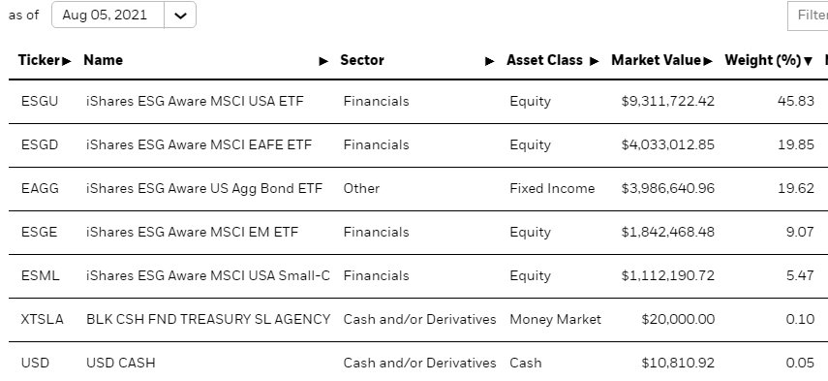
Task: Toggle the Weight (%) descending sort arrow
Action: pos(808,61)
